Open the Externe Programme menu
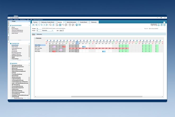The image size is (175, 117). 38,20
